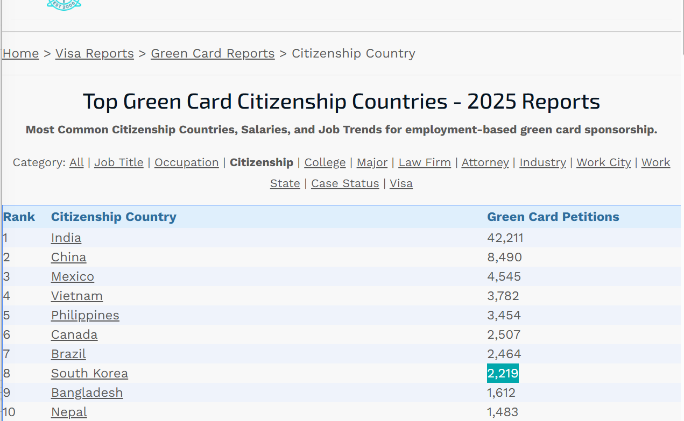Open the Occupation category
Image resolution: width=684 pixels, height=421 pixels.
click(x=186, y=163)
